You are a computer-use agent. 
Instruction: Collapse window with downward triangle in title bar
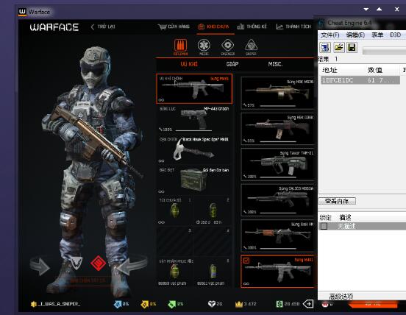pos(366,10)
